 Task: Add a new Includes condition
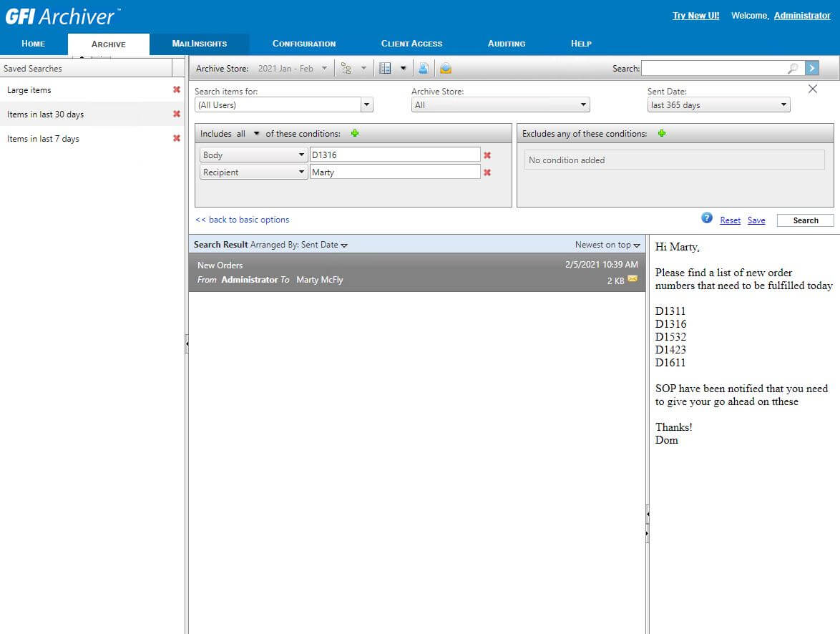[354, 134]
